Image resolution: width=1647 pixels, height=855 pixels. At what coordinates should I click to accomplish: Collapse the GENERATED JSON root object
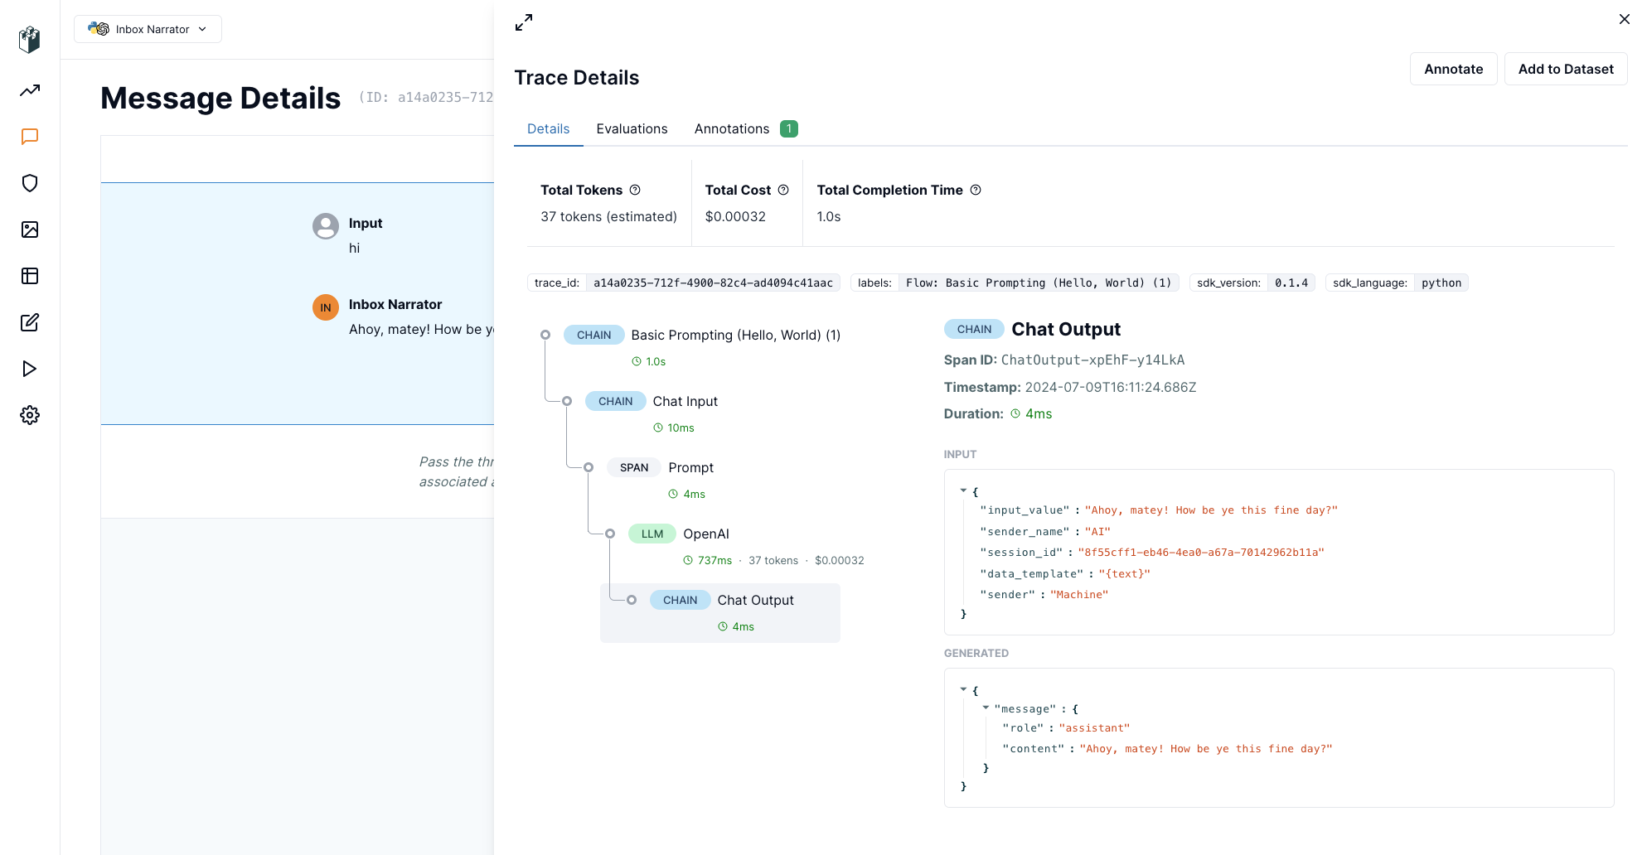tap(963, 689)
